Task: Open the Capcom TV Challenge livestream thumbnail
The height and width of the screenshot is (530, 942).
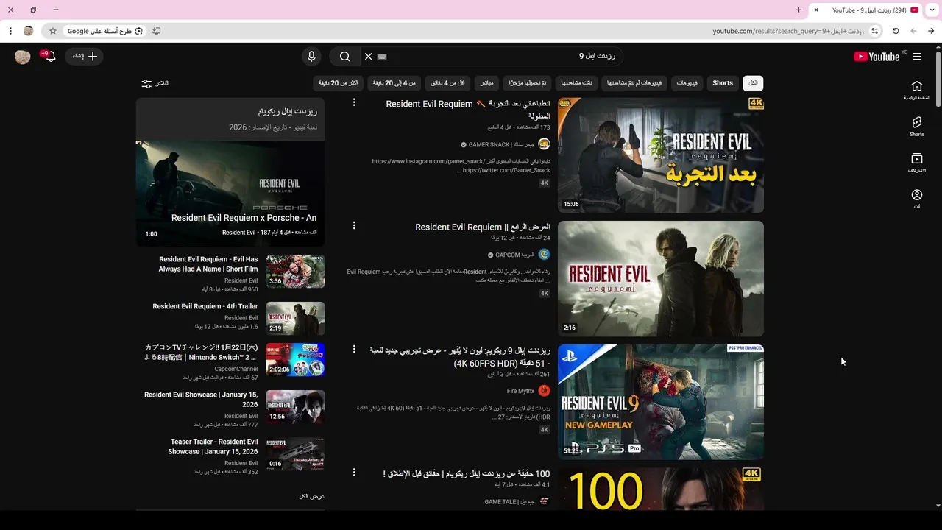Action: pos(295,359)
